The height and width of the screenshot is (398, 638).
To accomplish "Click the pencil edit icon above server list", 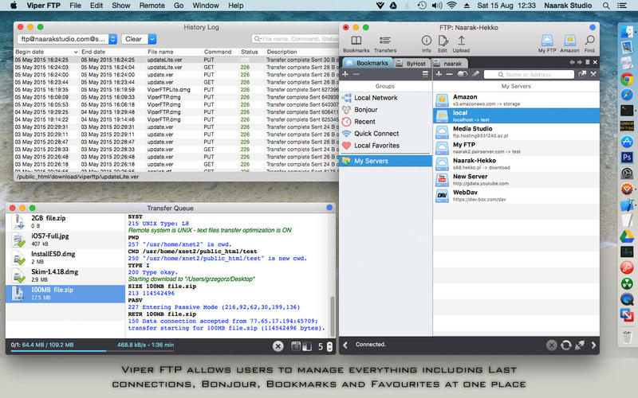I will pyautogui.click(x=475, y=74).
